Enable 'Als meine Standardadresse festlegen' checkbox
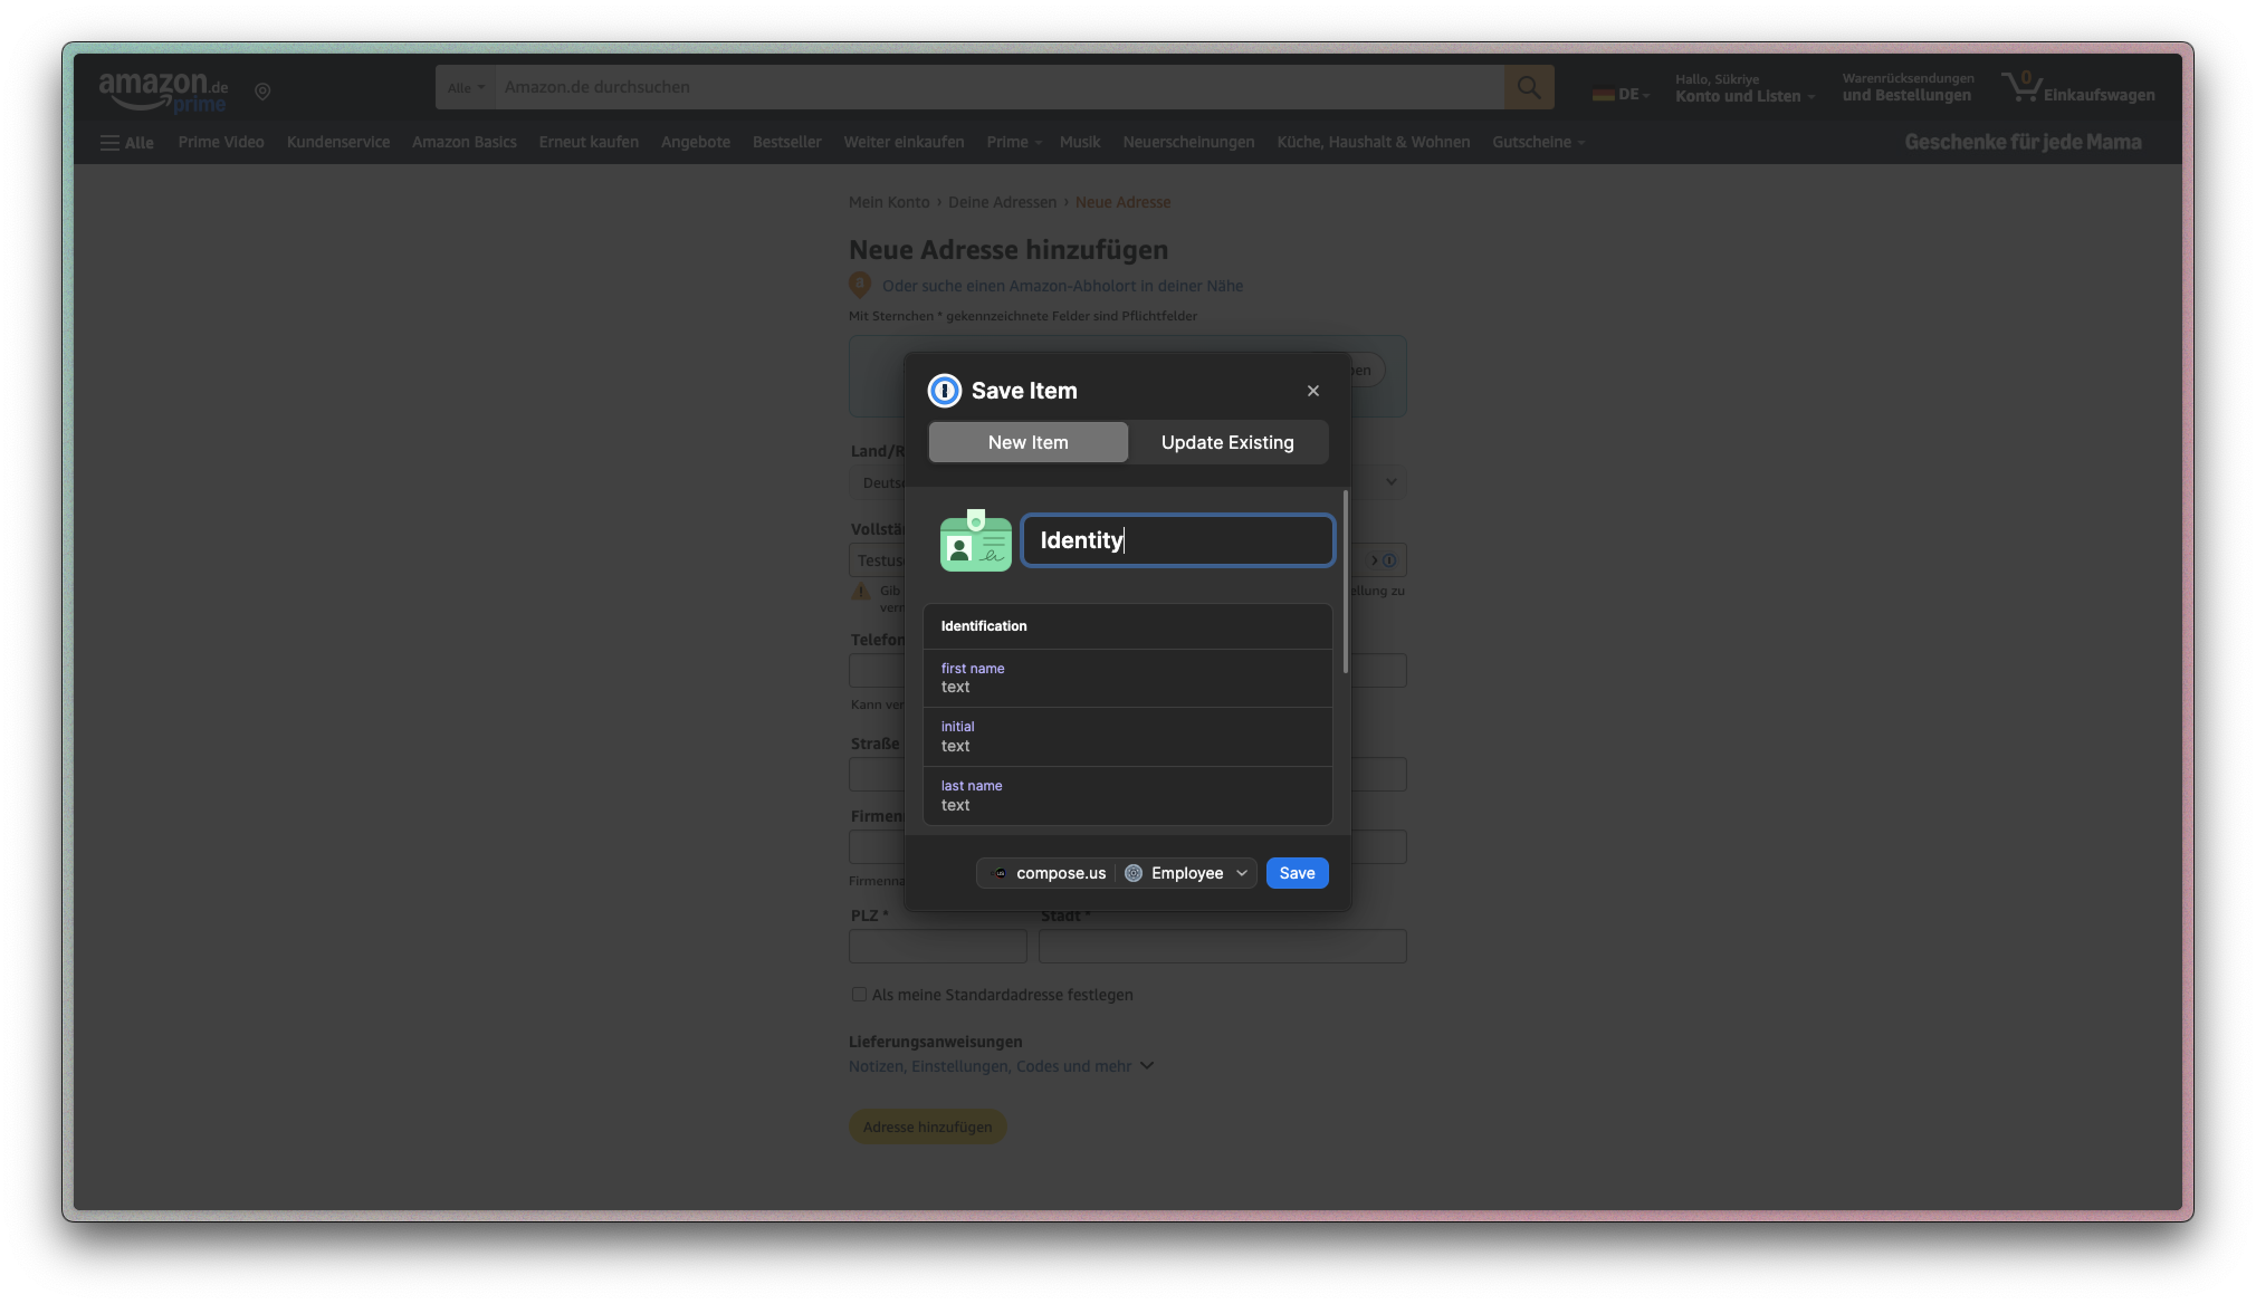This screenshot has width=2256, height=1304. point(858,994)
